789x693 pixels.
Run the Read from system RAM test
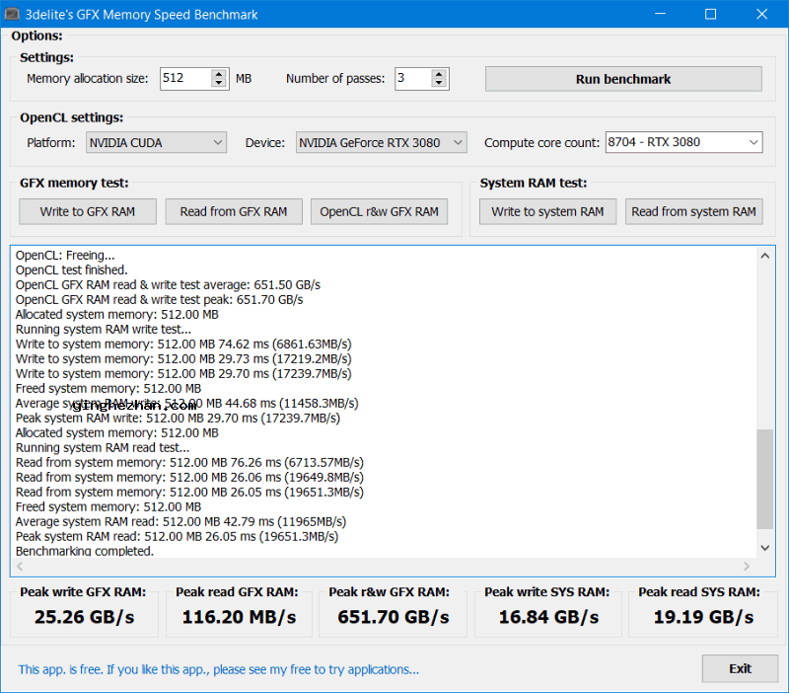693,211
